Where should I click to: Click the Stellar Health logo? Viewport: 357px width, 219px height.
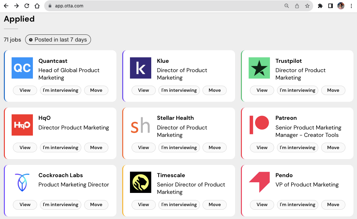click(141, 125)
